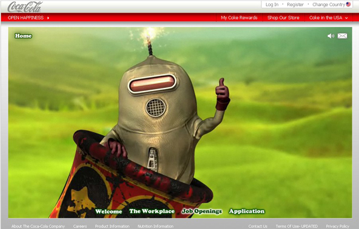The image size is (359, 229).
Task: Open the Change Country selector
Action: [x=328, y=5]
